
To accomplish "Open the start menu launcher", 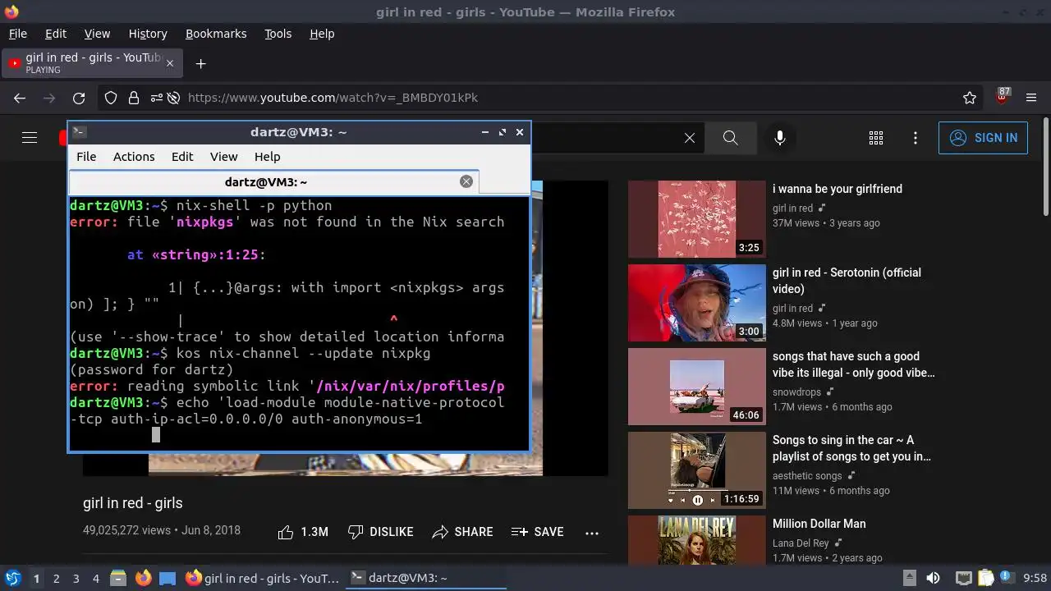I will point(13,578).
